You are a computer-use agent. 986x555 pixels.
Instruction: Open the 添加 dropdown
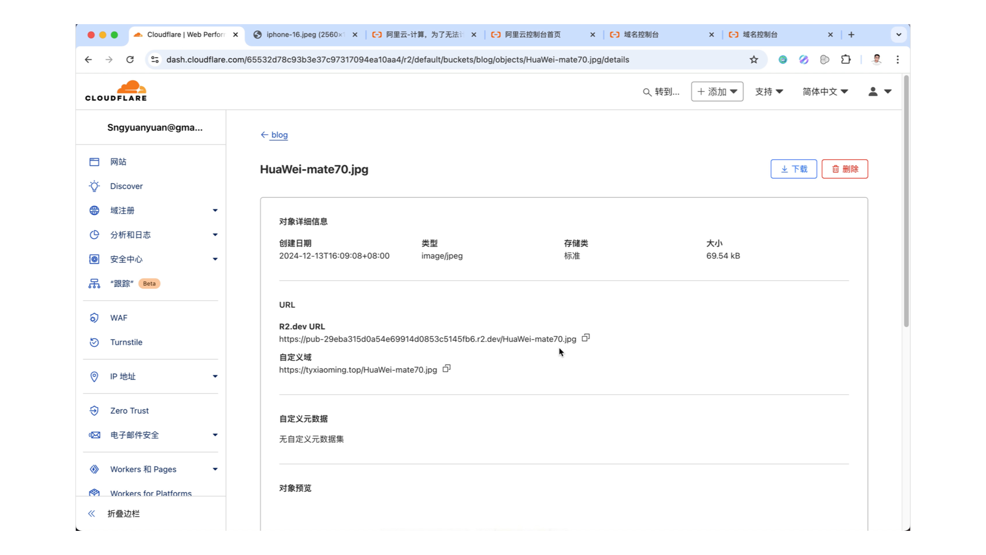coord(717,91)
